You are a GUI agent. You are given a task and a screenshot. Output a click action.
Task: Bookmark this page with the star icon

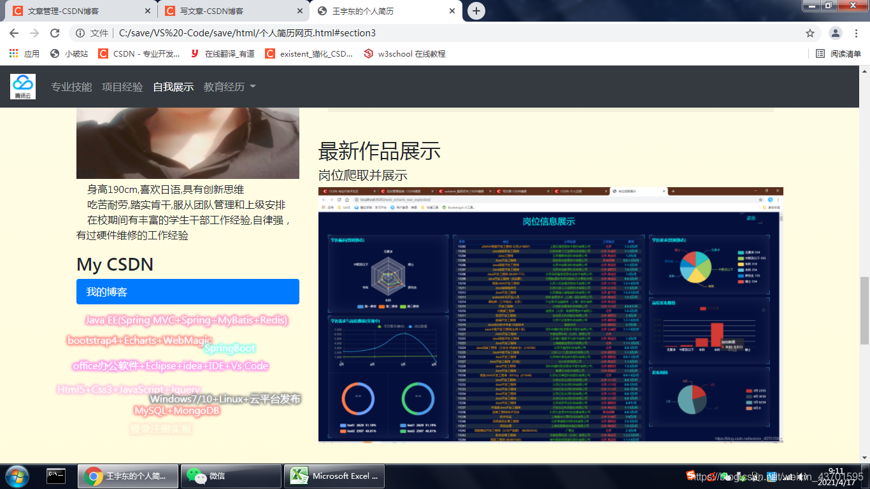tap(810, 33)
